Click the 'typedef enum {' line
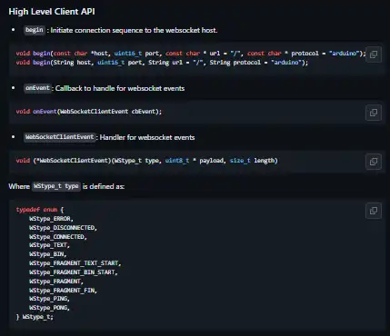The width and height of the screenshot is (390, 336). pyautogui.click(x=40, y=210)
